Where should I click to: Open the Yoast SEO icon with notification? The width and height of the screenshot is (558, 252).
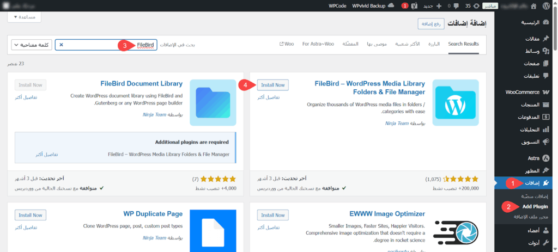click(x=414, y=5)
